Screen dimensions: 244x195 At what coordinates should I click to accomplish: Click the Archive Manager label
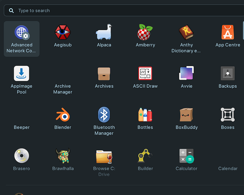(x=63, y=89)
